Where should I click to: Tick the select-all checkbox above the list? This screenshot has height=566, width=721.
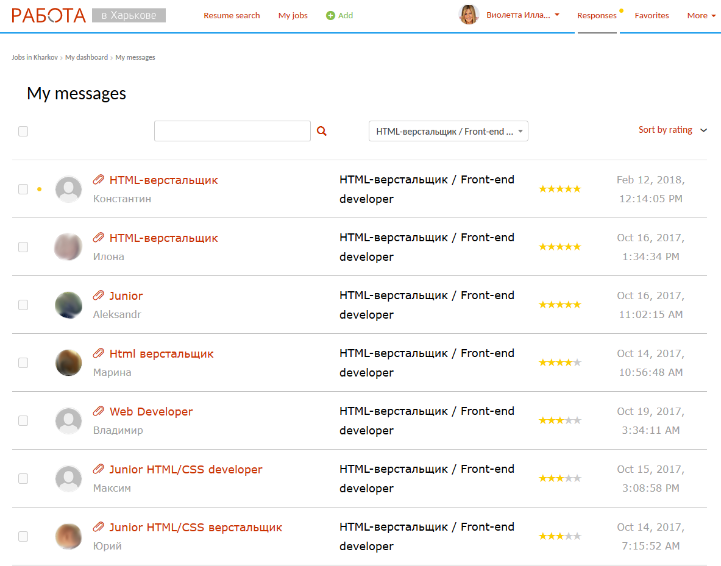23,131
